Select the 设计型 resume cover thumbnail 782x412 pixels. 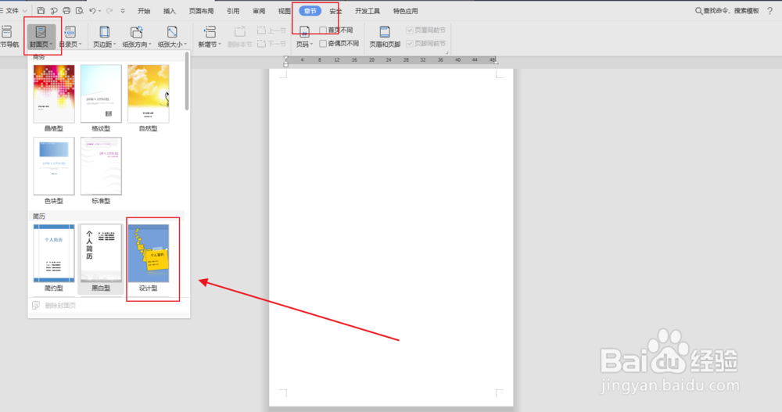[148, 253]
